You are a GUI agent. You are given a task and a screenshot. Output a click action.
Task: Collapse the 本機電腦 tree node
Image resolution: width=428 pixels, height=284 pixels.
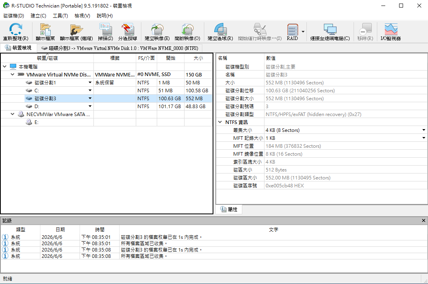pyautogui.click(x=5, y=67)
